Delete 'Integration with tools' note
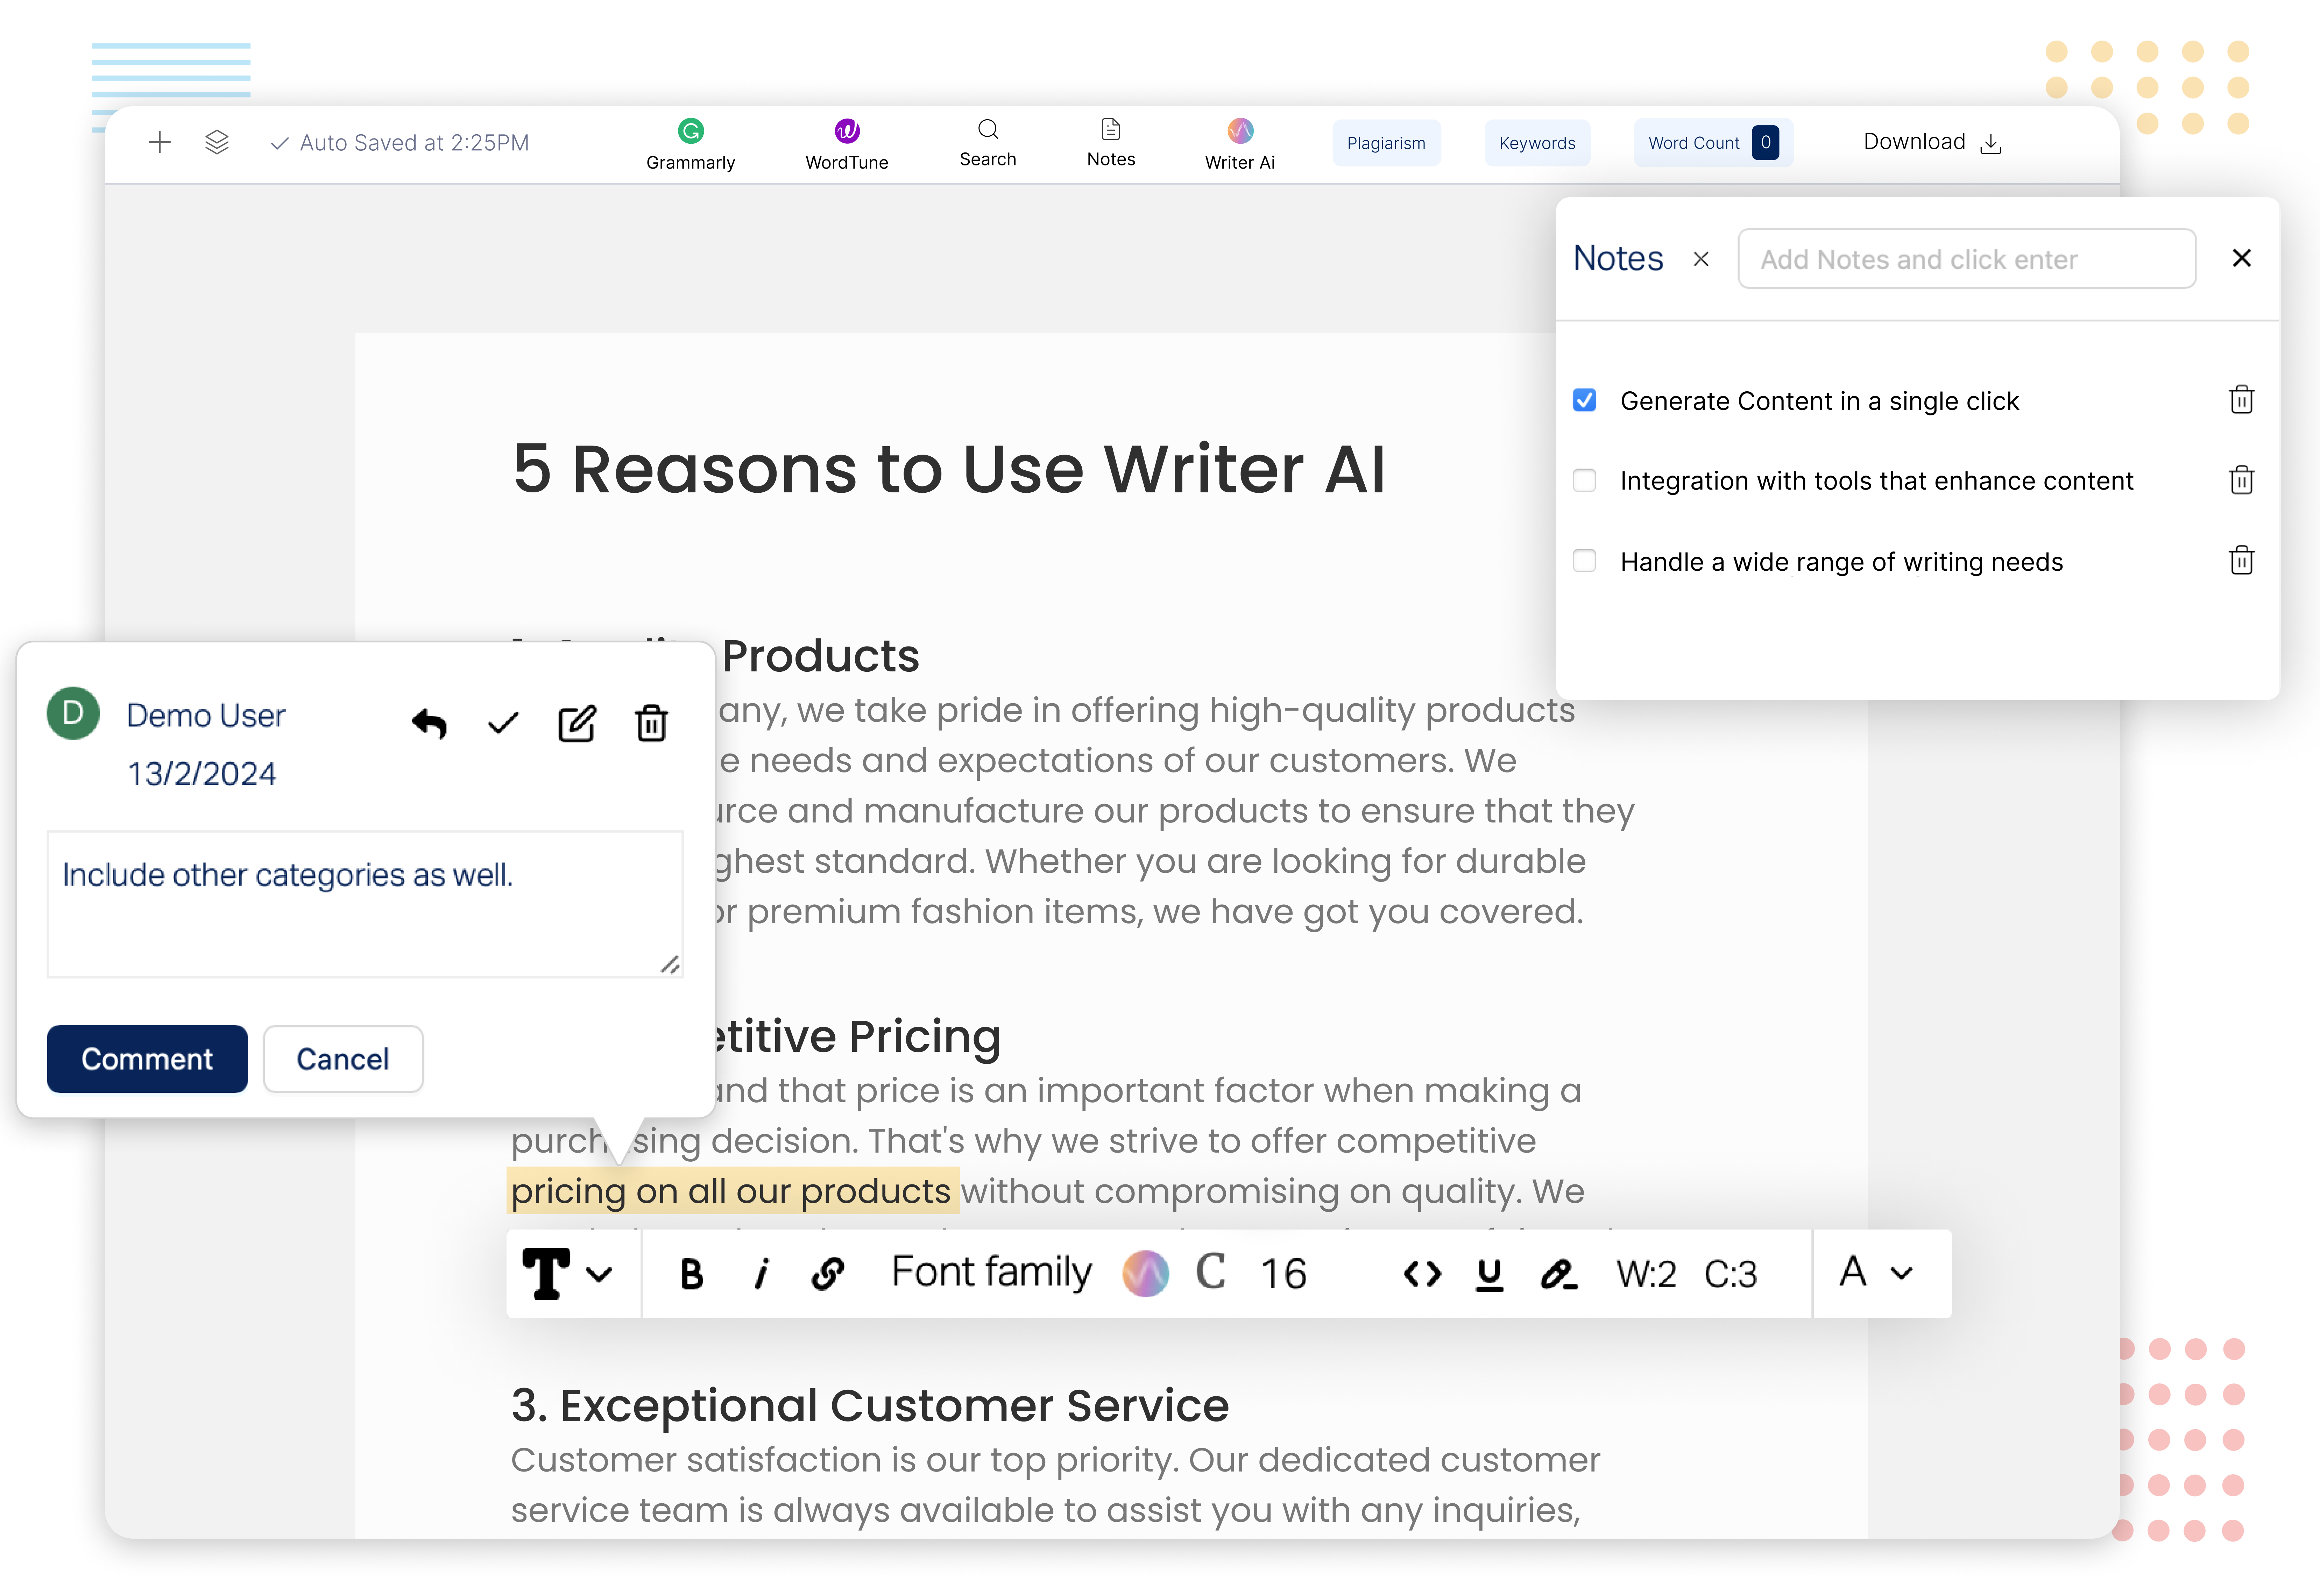Screen dimensions: 2320x1596 (x=2242, y=480)
